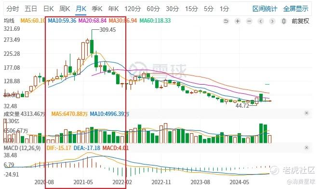This screenshot has height=189, width=321.
Task: Click the 225.28 price axis label
Action: [x=12, y=54]
